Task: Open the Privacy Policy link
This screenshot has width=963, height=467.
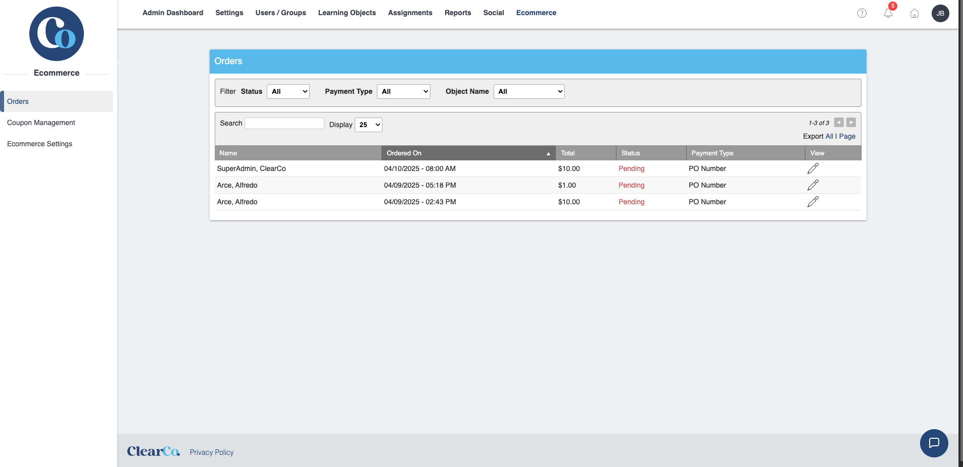Action: click(212, 452)
